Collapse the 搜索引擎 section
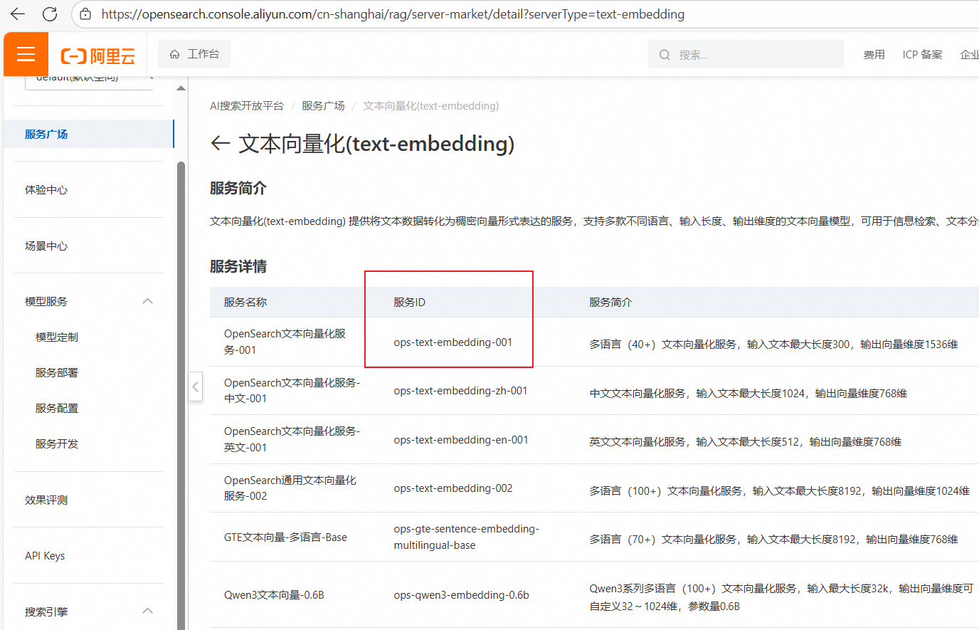The width and height of the screenshot is (979, 630). click(147, 611)
